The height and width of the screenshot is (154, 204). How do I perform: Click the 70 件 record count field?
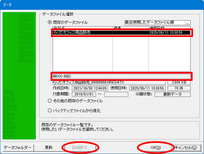(x=179, y=88)
